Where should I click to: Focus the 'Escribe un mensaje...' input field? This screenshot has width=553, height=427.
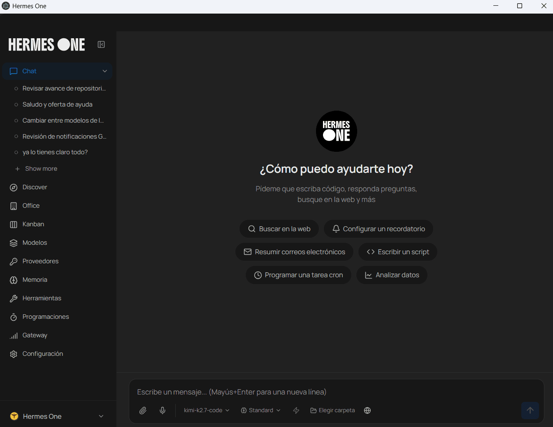(337, 392)
